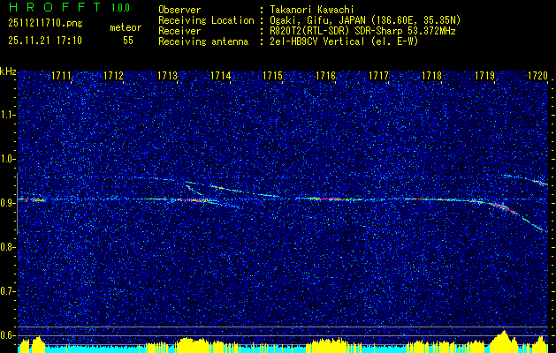Click the 1714 time marker
556x353 pixels.
[221, 76]
